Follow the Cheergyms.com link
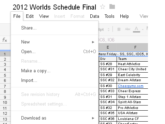The height and width of the screenshot is (124, 165). (131, 86)
